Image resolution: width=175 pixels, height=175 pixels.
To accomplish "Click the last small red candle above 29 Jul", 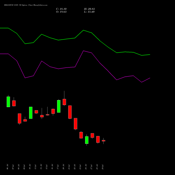I will 104,141.
